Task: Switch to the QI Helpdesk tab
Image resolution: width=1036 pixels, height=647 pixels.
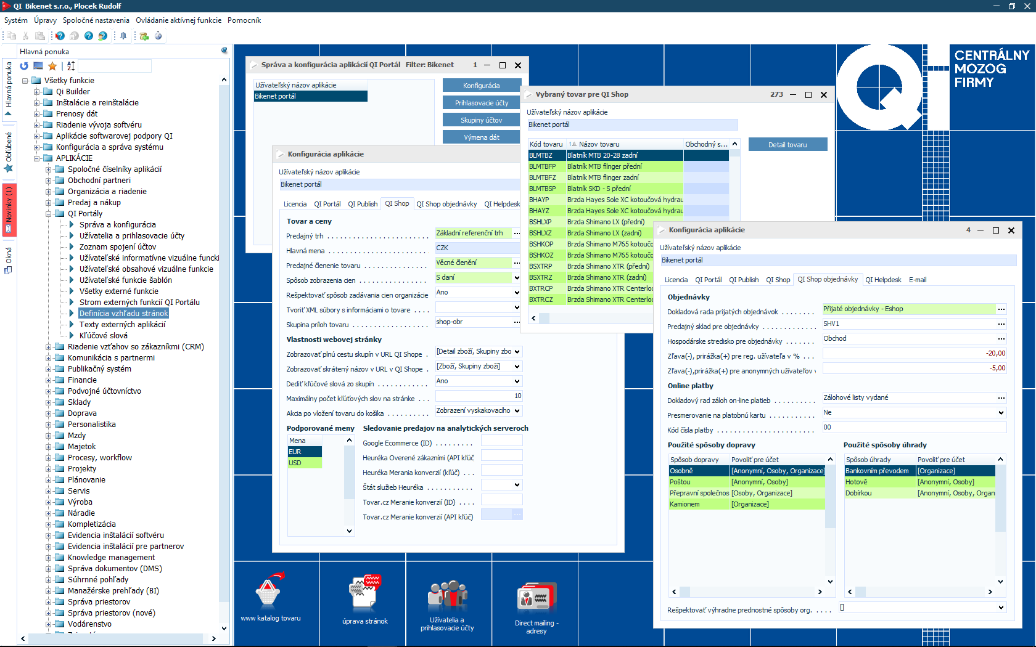Action: [x=883, y=280]
